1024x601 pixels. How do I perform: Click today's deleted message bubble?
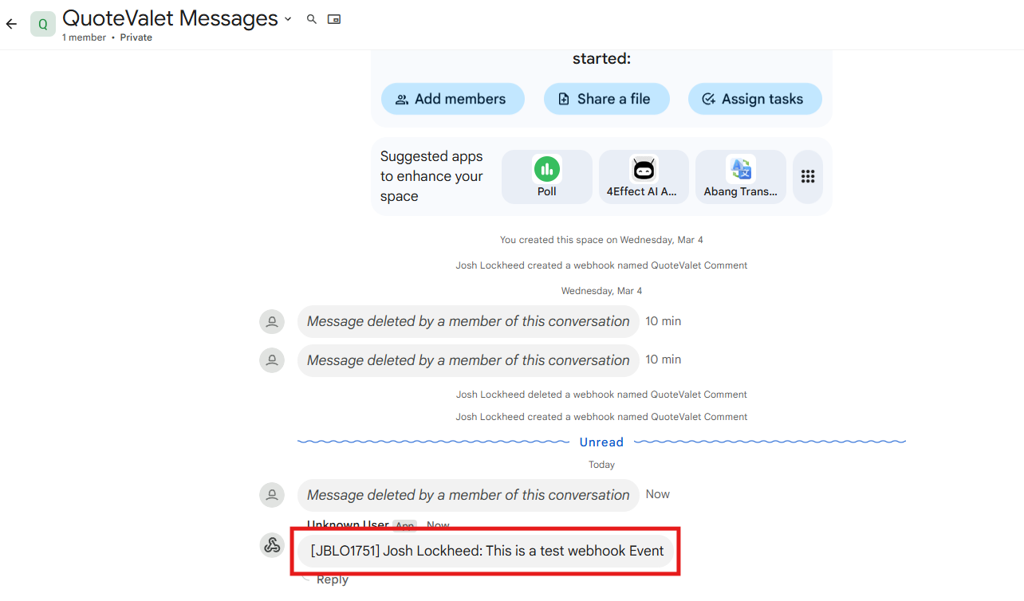point(468,495)
